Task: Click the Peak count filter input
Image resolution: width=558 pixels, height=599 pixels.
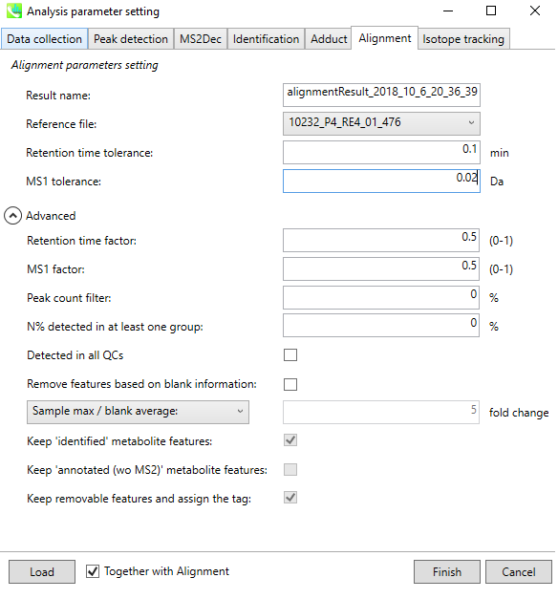Action: pos(381,297)
